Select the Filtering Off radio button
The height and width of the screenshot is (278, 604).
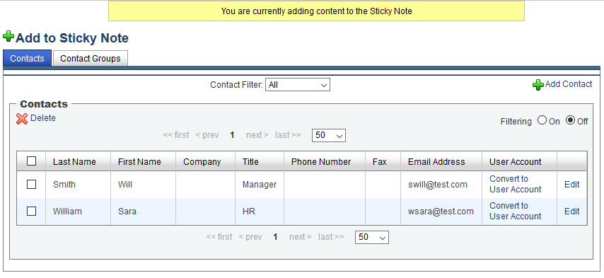click(x=570, y=120)
